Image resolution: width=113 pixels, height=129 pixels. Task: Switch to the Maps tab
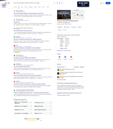click(x=22, y=7)
